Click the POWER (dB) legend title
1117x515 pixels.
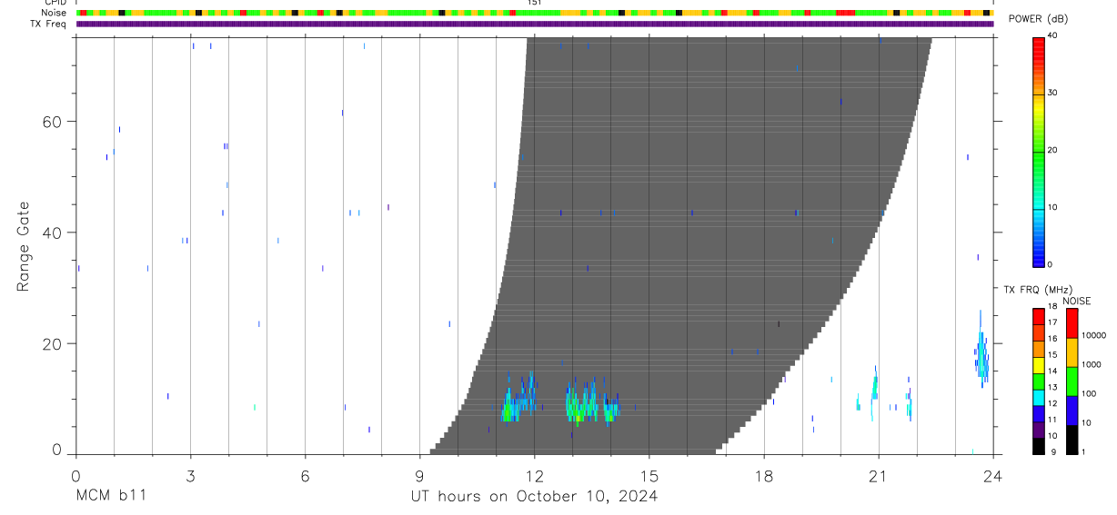[1039, 18]
